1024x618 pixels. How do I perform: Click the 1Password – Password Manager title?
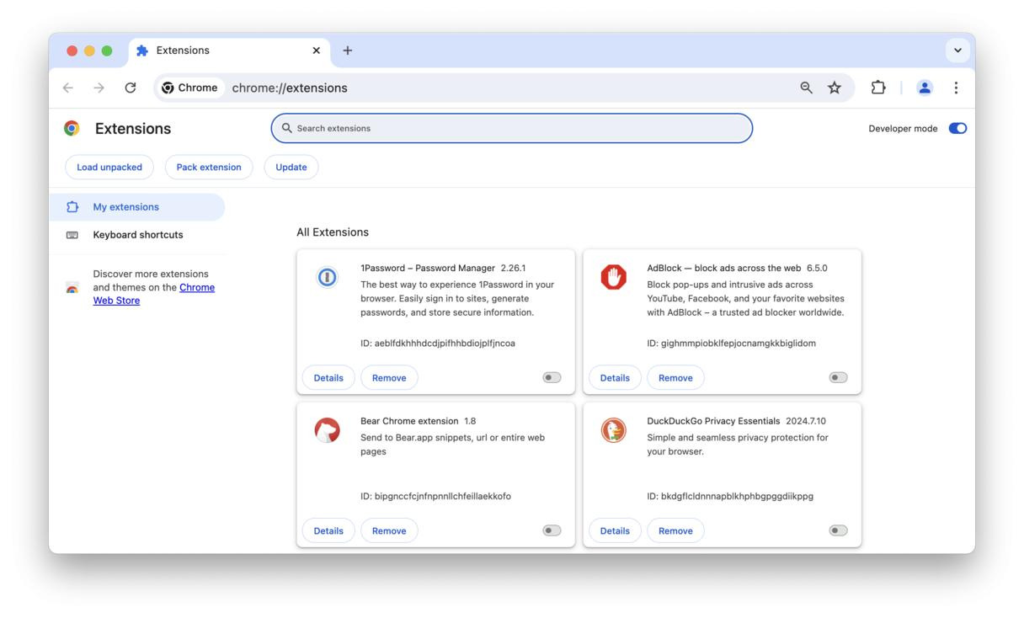tap(428, 269)
